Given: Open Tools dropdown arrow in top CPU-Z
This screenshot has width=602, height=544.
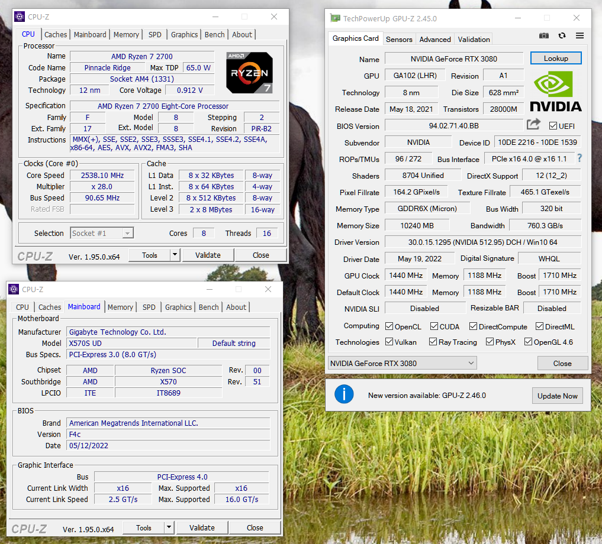Looking at the screenshot, I should click(x=175, y=255).
